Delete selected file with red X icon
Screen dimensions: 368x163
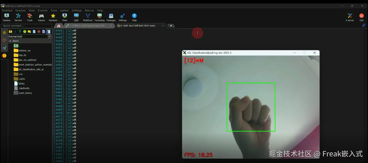[39, 32]
